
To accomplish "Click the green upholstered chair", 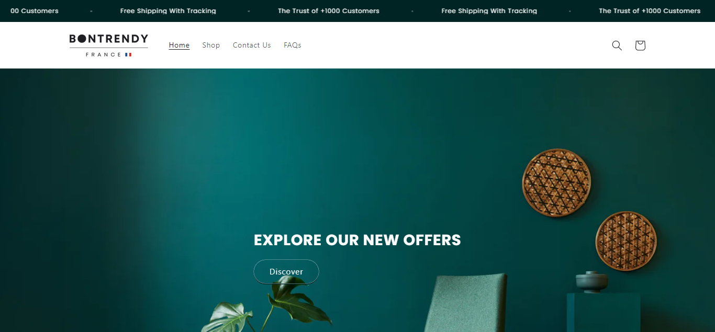I will coord(466,303).
